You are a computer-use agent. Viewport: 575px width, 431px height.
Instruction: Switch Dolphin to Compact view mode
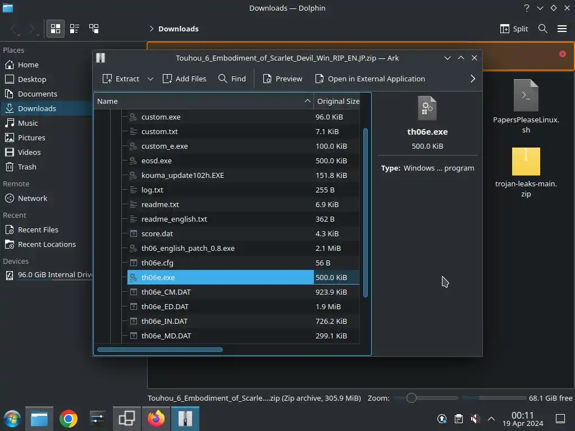pyautogui.click(x=75, y=29)
